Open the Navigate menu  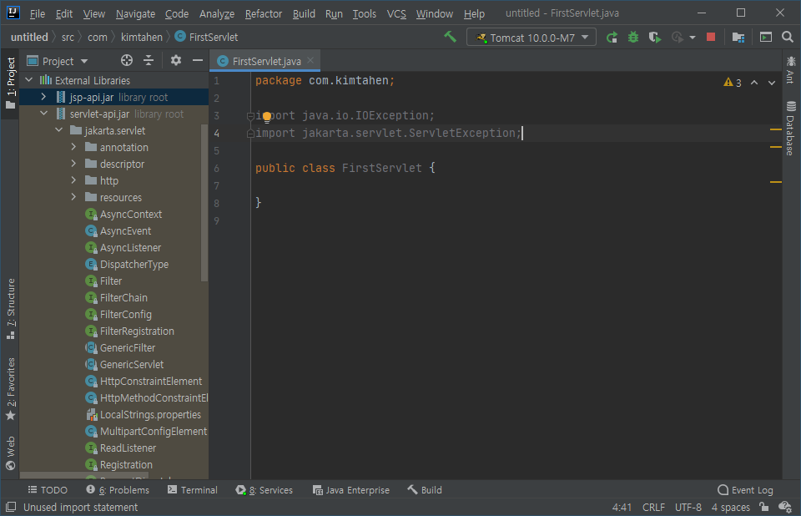point(135,14)
